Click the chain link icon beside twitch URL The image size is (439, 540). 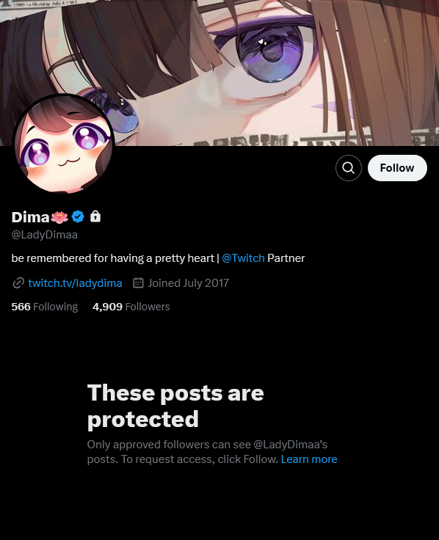tap(18, 283)
